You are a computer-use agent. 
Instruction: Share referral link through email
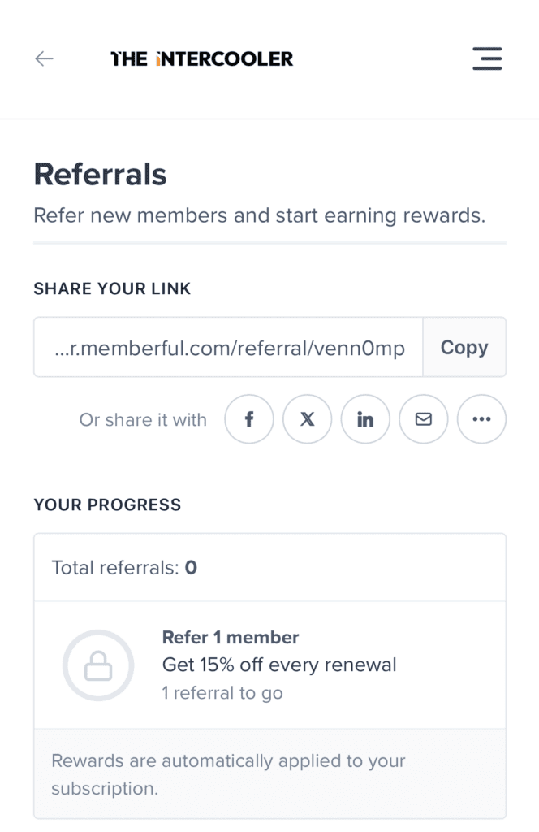tap(423, 419)
